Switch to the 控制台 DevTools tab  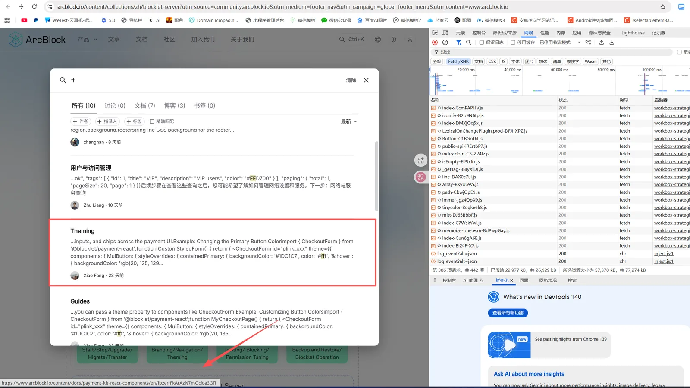(479, 33)
